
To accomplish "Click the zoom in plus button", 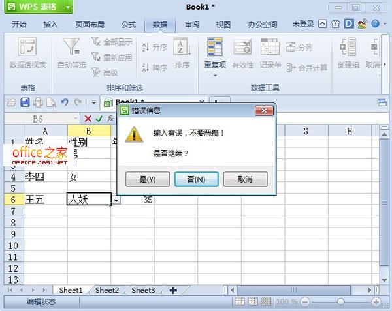I will pos(376,302).
